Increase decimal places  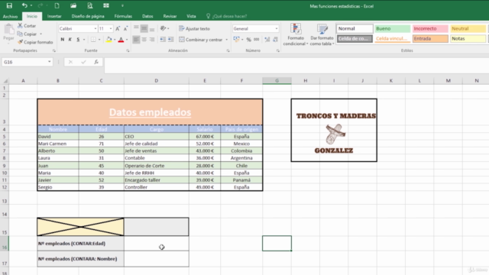(267, 40)
